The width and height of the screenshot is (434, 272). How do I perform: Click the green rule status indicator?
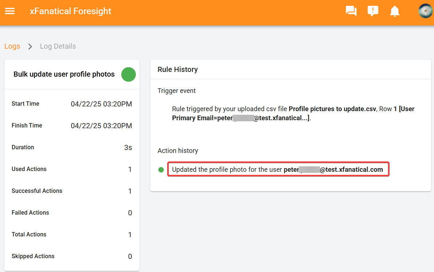pos(129,74)
